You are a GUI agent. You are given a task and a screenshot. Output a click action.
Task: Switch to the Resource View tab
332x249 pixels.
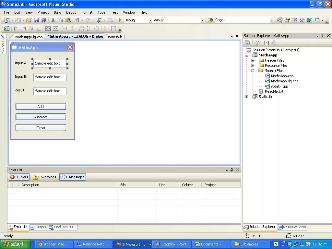tap(292, 227)
